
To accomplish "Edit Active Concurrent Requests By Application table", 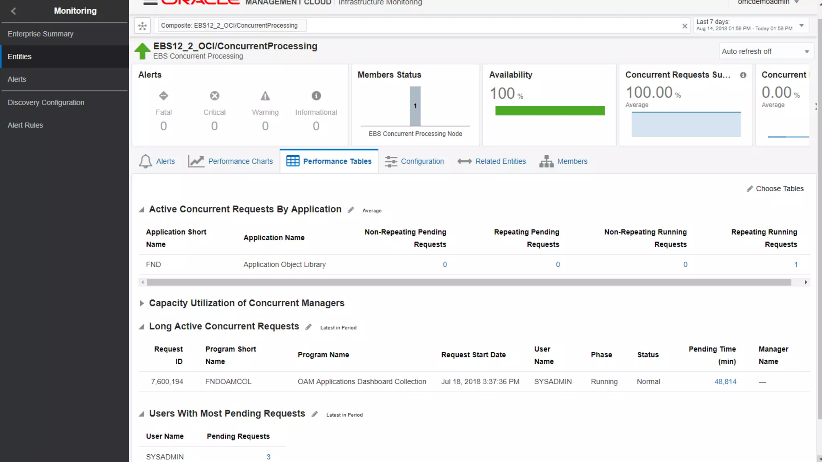I will [x=351, y=210].
